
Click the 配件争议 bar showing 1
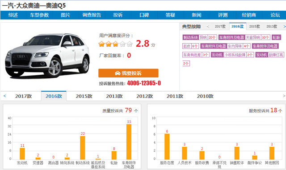pyautogui.click(x=255, y=158)
